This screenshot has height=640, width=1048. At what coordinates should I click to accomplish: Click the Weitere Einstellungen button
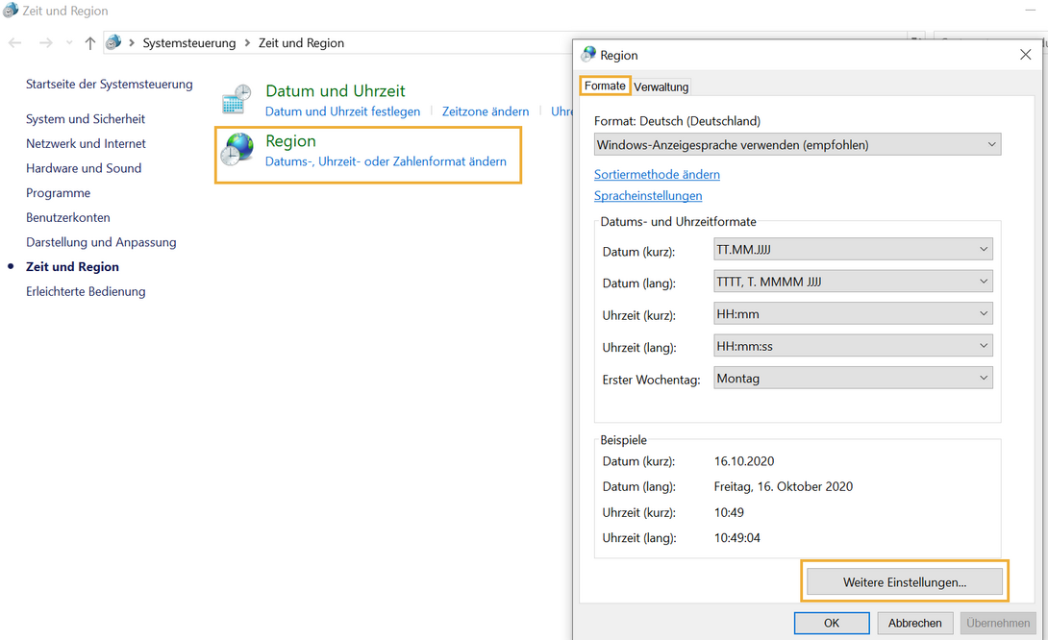click(904, 581)
